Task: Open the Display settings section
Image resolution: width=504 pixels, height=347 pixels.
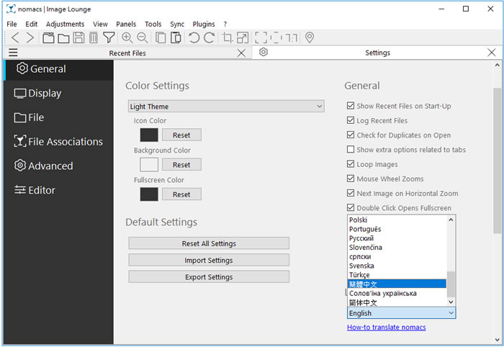Action: (58, 93)
